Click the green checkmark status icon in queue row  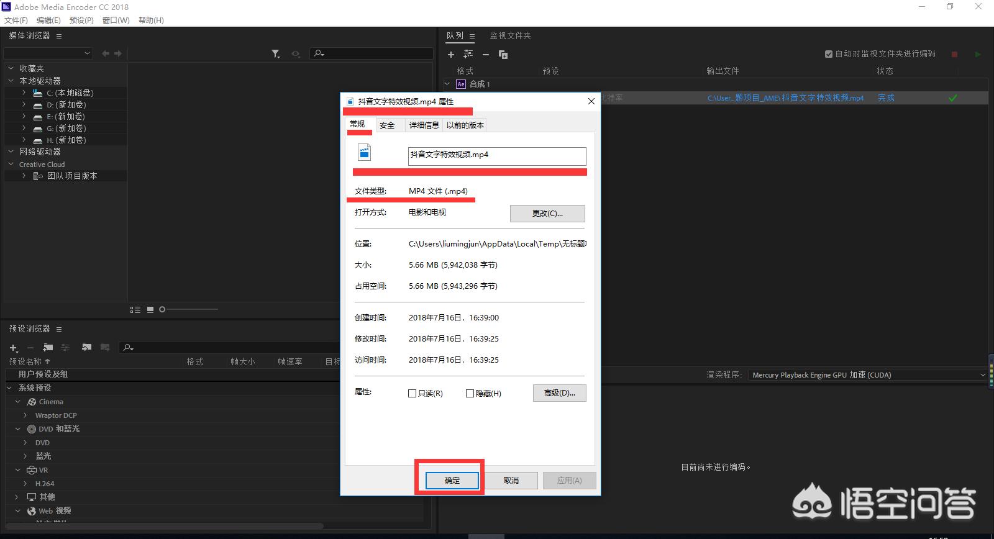(x=953, y=98)
